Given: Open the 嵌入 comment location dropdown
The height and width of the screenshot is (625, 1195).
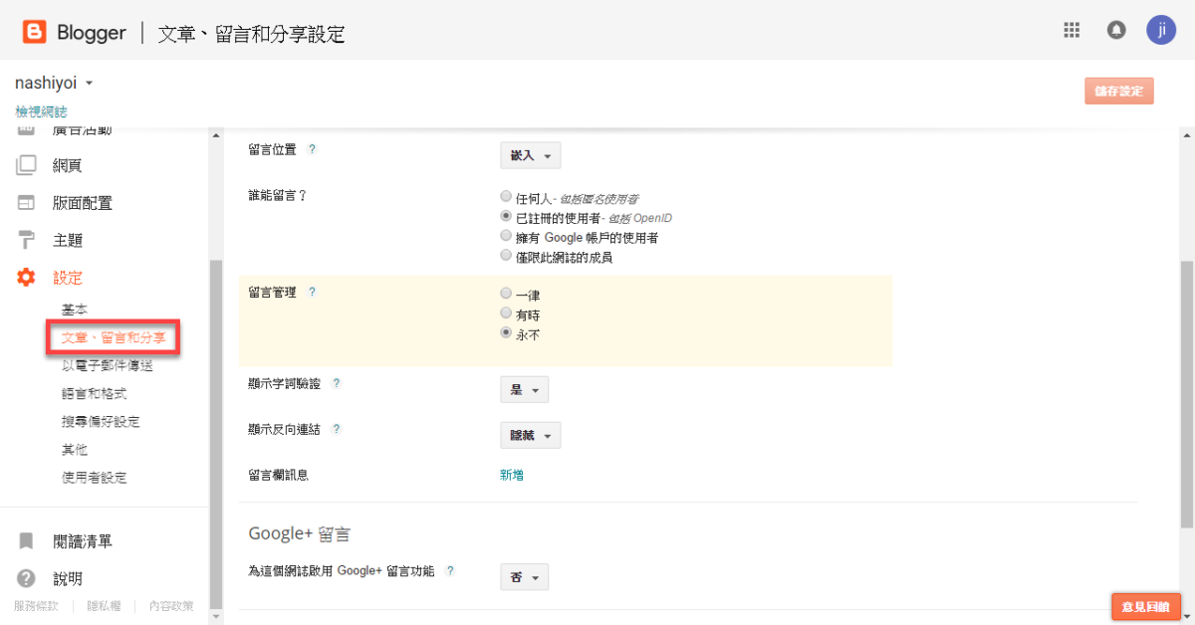Looking at the screenshot, I should click(530, 155).
